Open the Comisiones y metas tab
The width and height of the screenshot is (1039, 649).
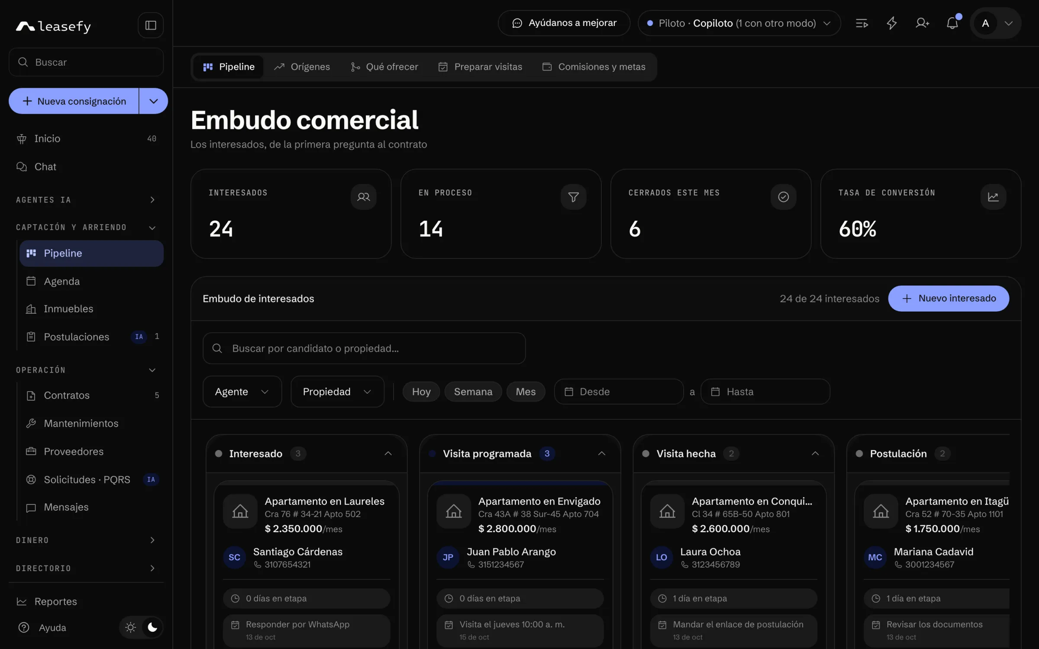tap(594, 67)
